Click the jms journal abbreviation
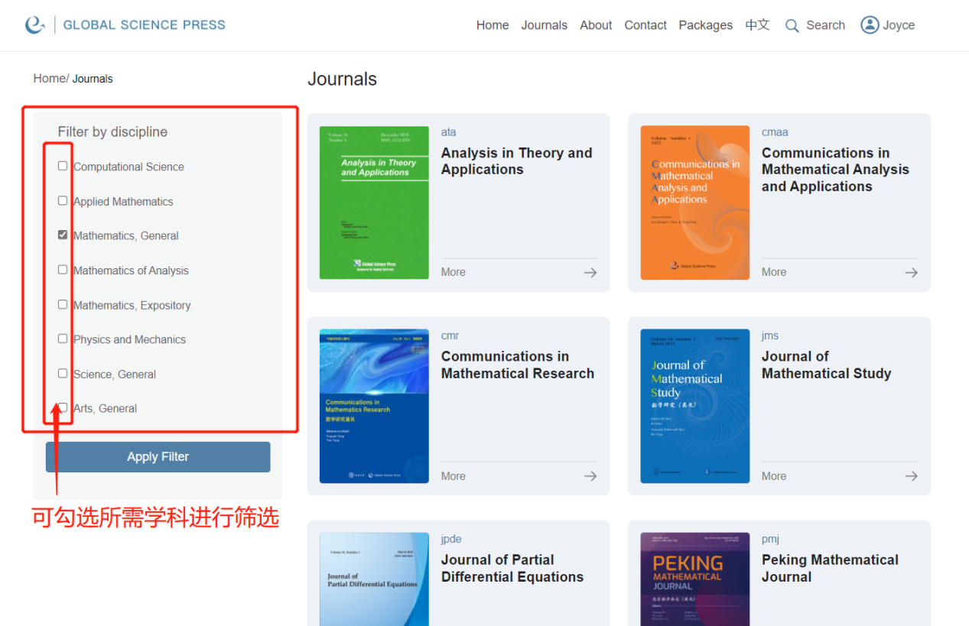Screen dimensions: 969x626 (770, 336)
